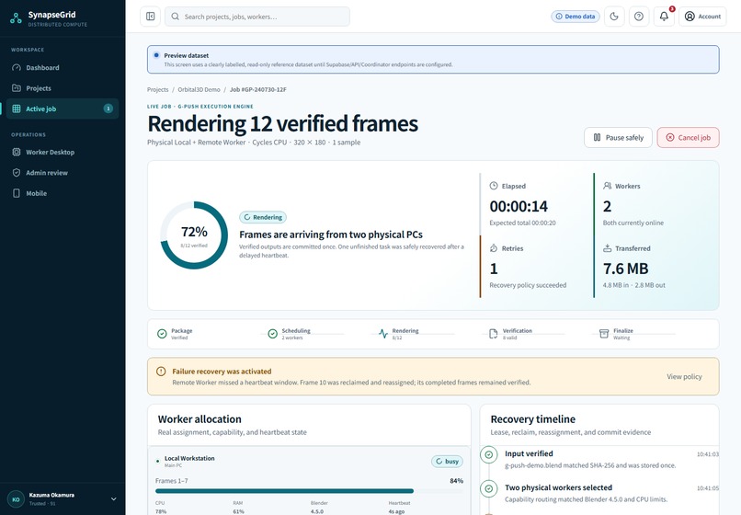Toggle the sidebar collapse button
741x515 pixels.
[150, 17]
